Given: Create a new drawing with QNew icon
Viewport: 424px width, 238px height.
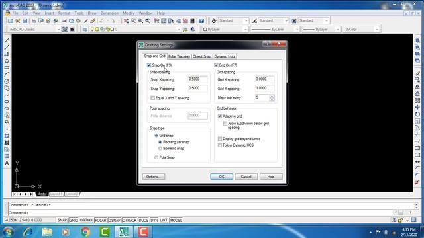Looking at the screenshot, I should click(x=11, y=20).
